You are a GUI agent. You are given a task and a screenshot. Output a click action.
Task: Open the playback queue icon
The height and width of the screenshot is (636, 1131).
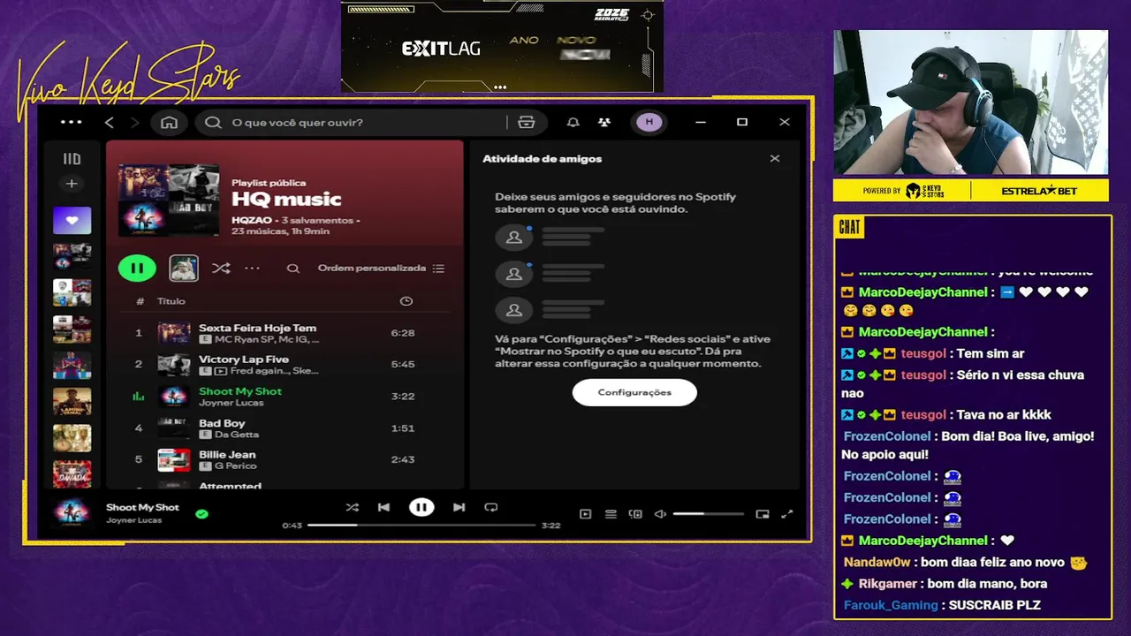pos(611,514)
